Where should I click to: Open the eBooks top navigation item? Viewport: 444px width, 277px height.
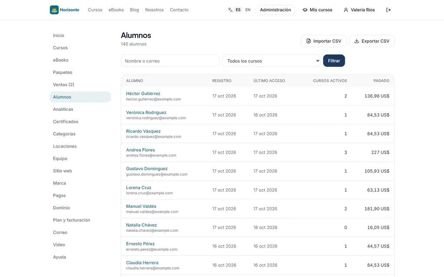click(x=116, y=10)
